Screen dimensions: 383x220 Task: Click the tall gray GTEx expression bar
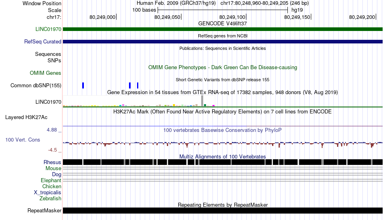coord(202,101)
